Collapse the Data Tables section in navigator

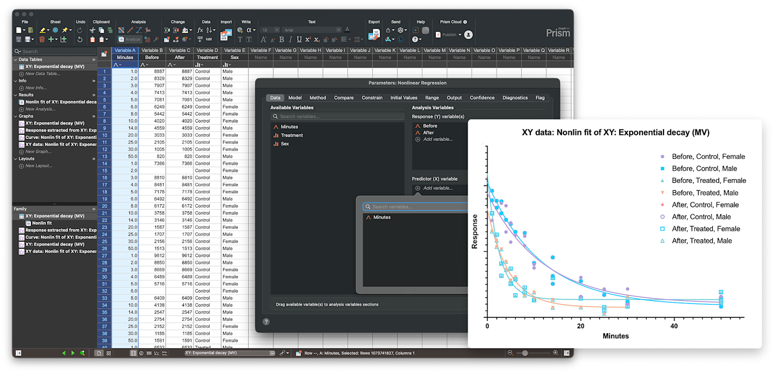point(15,59)
